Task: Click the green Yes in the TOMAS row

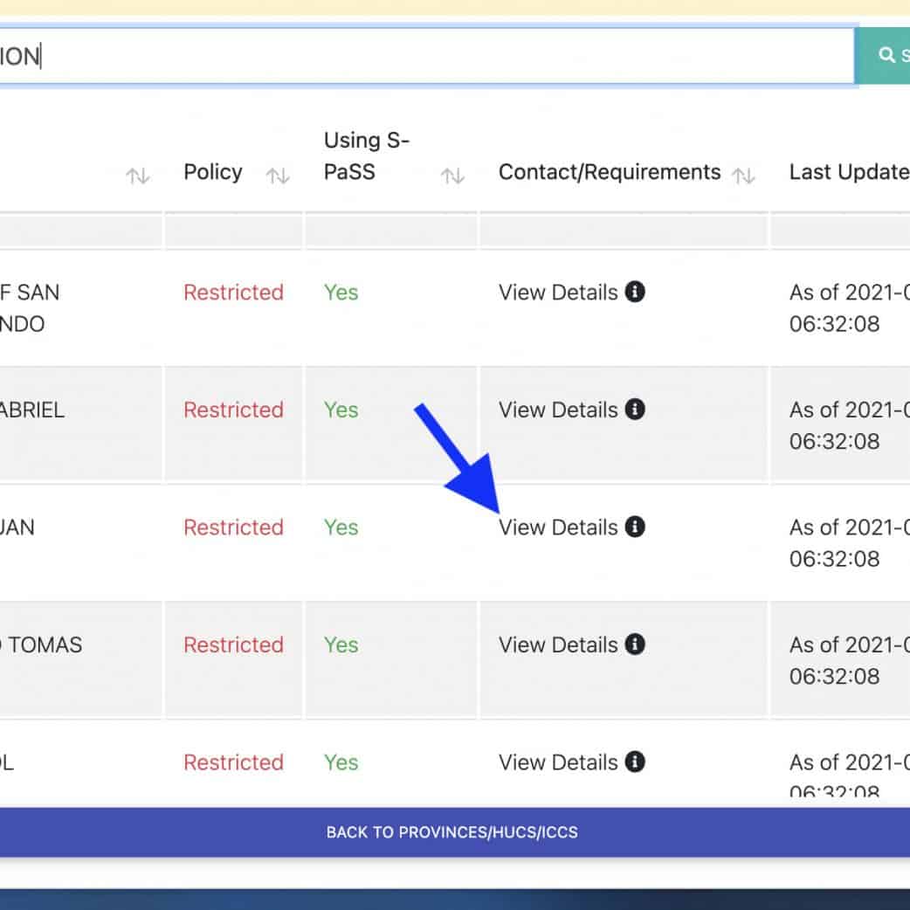Action: tap(341, 645)
